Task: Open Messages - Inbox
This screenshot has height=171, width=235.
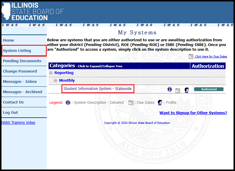Action: (20, 82)
